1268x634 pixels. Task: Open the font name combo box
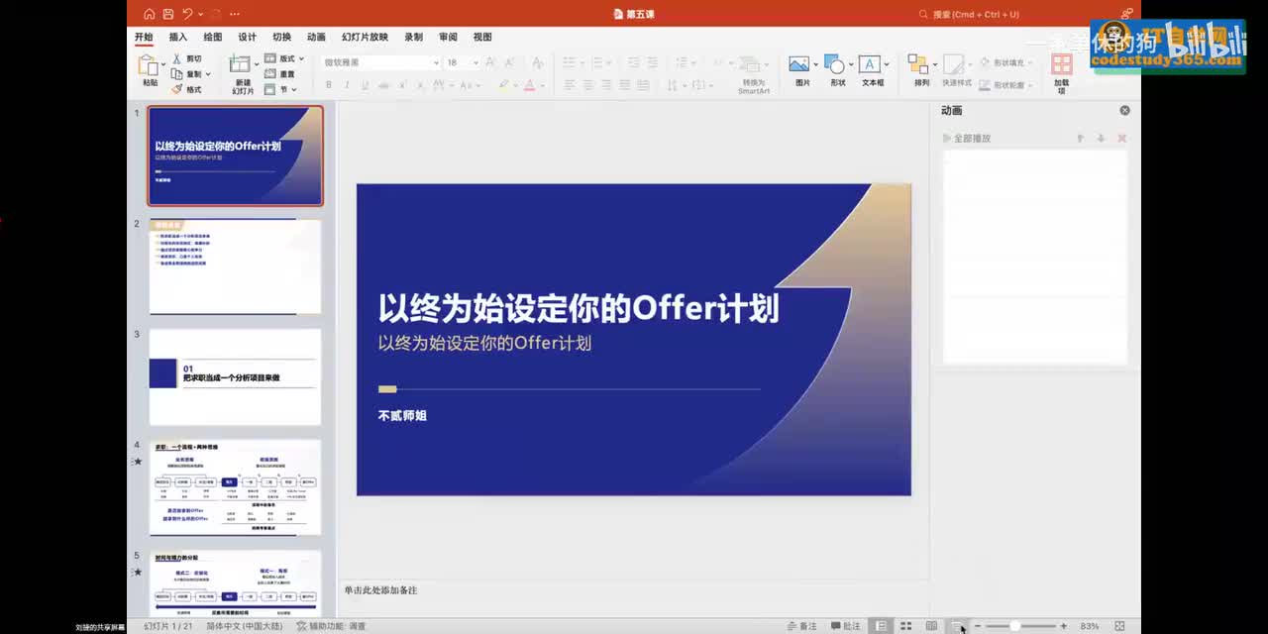[380, 62]
